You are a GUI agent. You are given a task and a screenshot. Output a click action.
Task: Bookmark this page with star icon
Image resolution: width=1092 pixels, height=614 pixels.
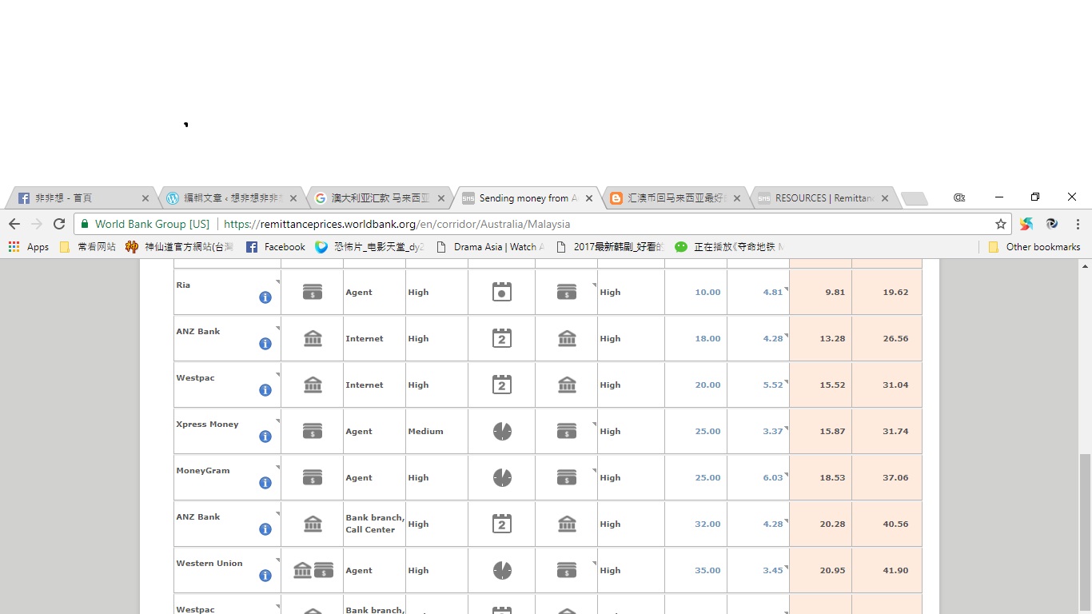pyautogui.click(x=1000, y=224)
